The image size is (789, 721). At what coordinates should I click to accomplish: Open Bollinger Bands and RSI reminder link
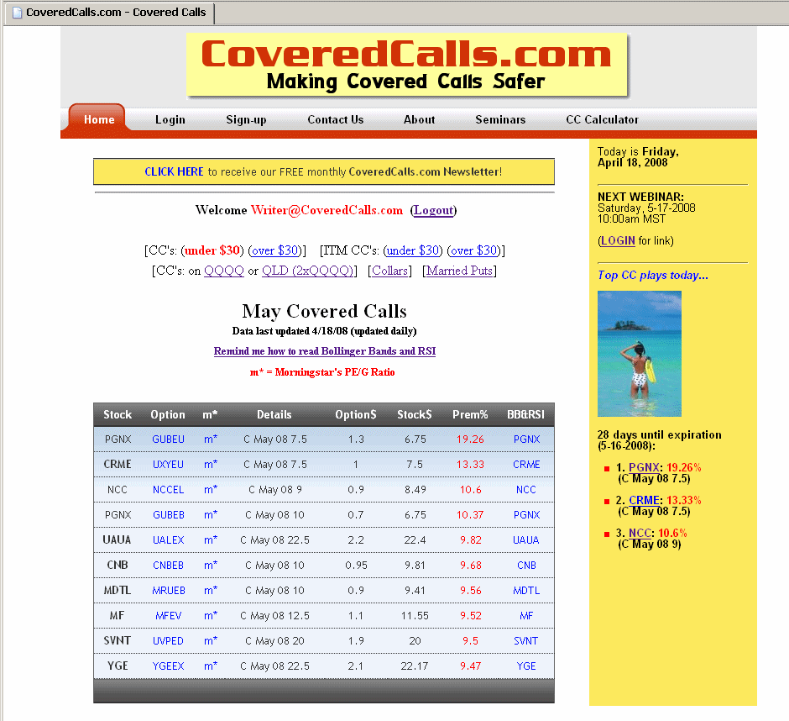pos(325,351)
